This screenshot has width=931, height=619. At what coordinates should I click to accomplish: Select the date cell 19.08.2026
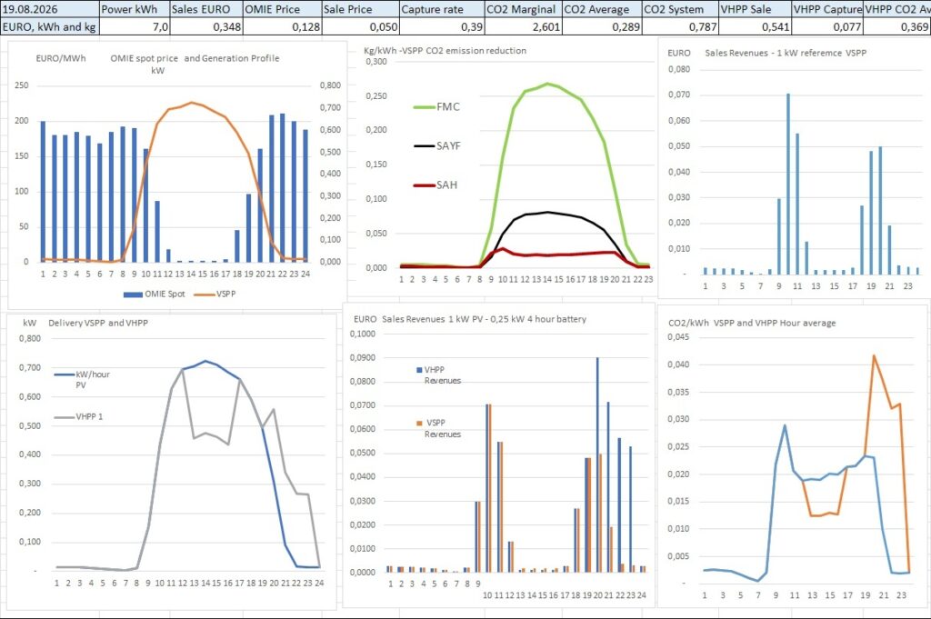pos(50,9)
